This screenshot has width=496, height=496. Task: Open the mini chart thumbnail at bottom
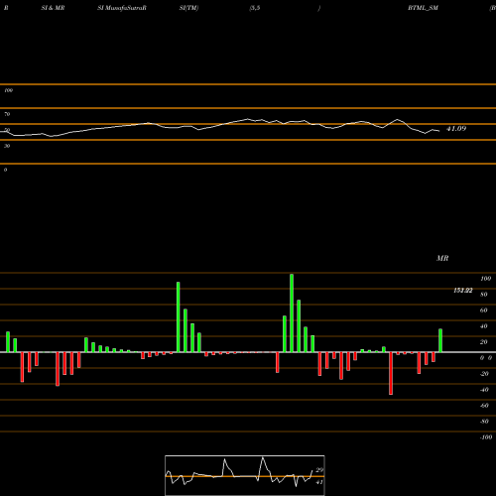pyautogui.click(x=245, y=475)
